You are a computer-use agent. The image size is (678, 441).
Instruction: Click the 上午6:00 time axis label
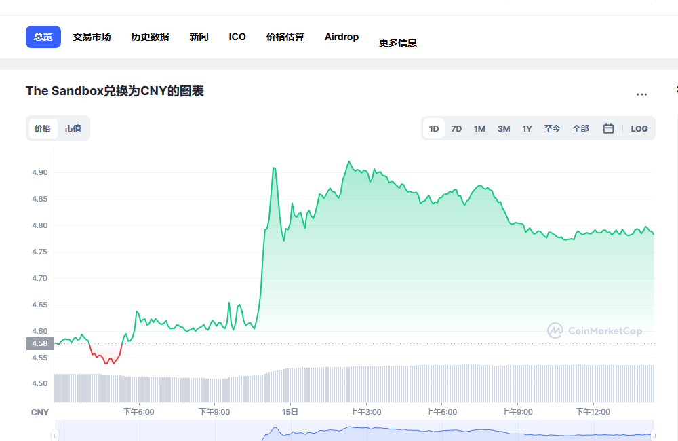tap(441, 412)
